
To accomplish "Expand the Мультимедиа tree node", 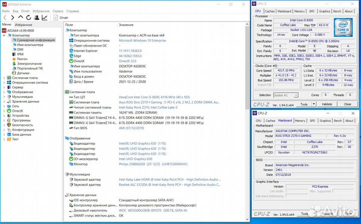I will [4, 97].
